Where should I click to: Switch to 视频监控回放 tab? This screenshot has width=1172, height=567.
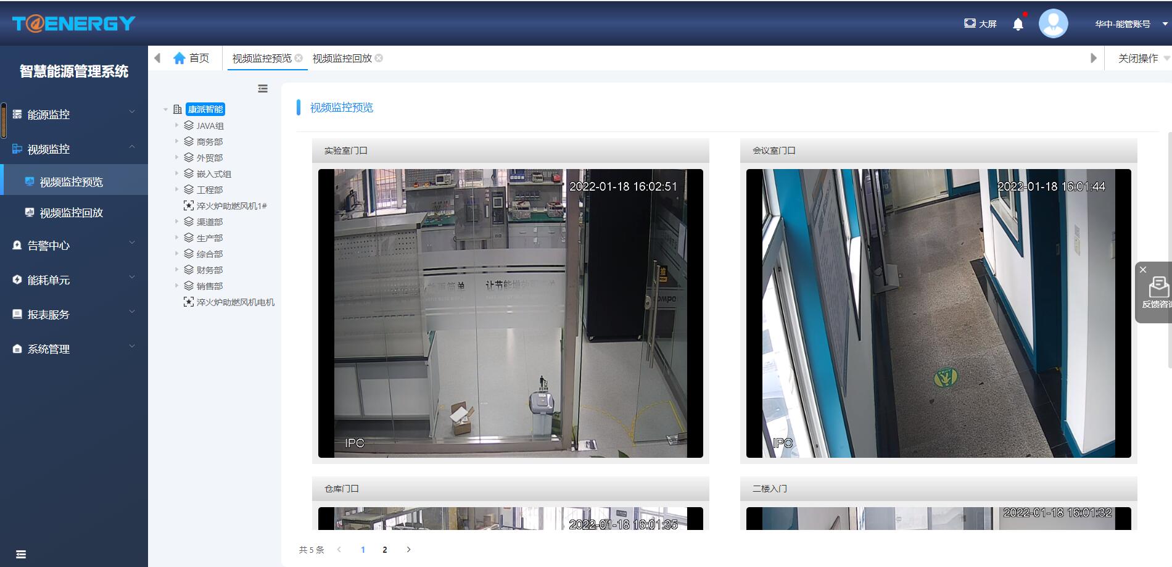pos(342,58)
